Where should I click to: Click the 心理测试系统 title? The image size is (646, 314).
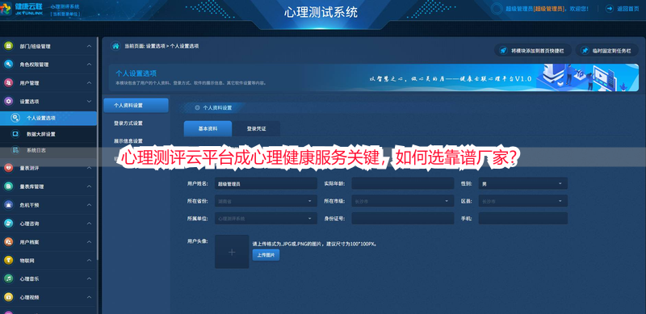pyautogui.click(x=321, y=12)
